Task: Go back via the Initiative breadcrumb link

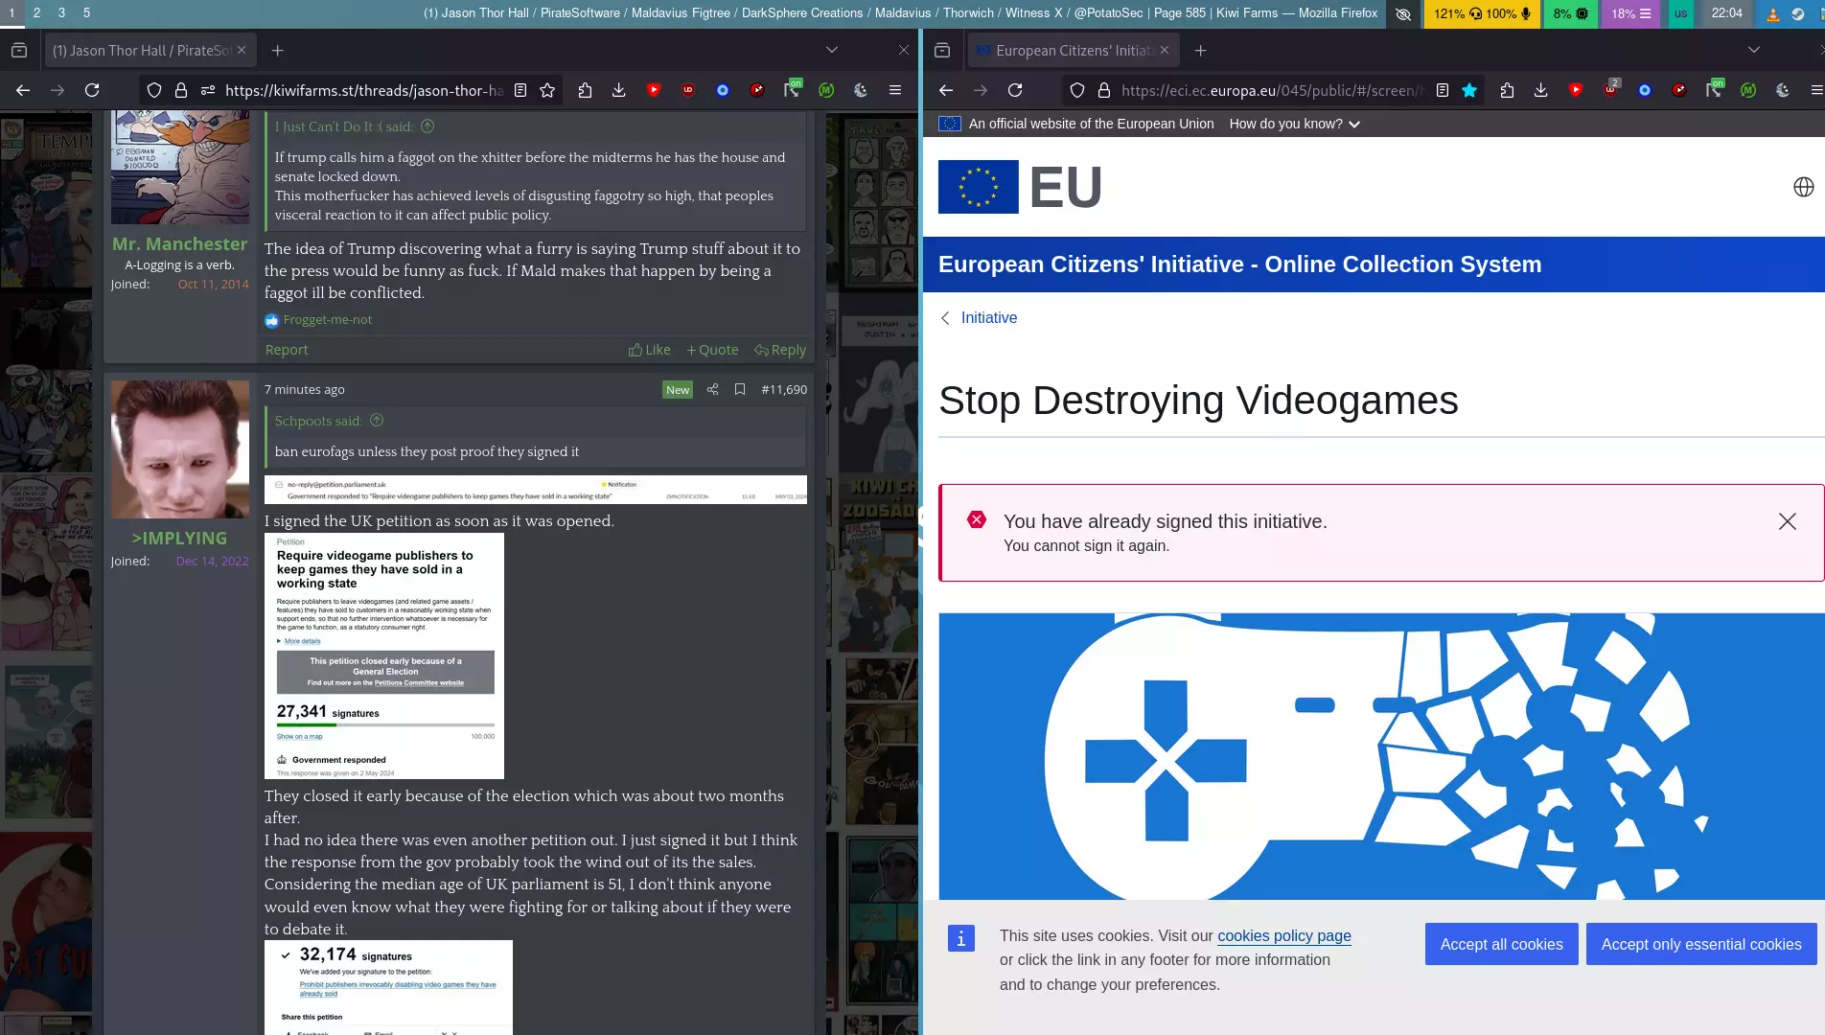Action: click(988, 317)
